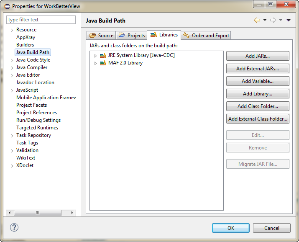The width and height of the screenshot is (299, 242).
Task: Click the Eclipse icon in title bar
Action: 7,6
